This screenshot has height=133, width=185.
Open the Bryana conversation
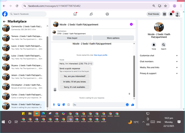pyautogui.click(x=23, y=67)
